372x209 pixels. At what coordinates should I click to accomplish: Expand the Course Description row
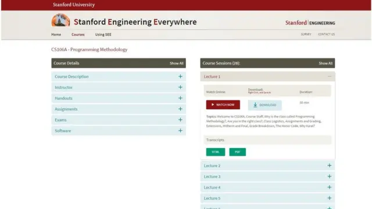(119, 77)
